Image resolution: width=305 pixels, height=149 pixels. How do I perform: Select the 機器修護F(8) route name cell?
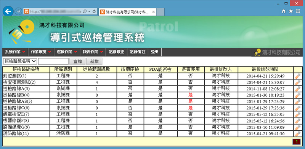[26, 120]
